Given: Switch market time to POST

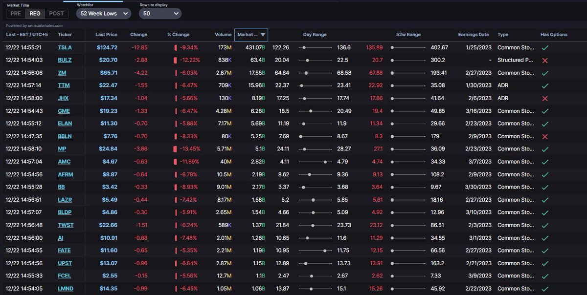Looking at the screenshot, I should [57, 14].
